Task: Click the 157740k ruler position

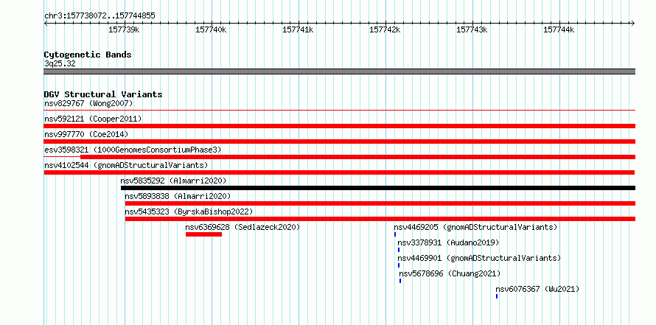Action: point(211,29)
